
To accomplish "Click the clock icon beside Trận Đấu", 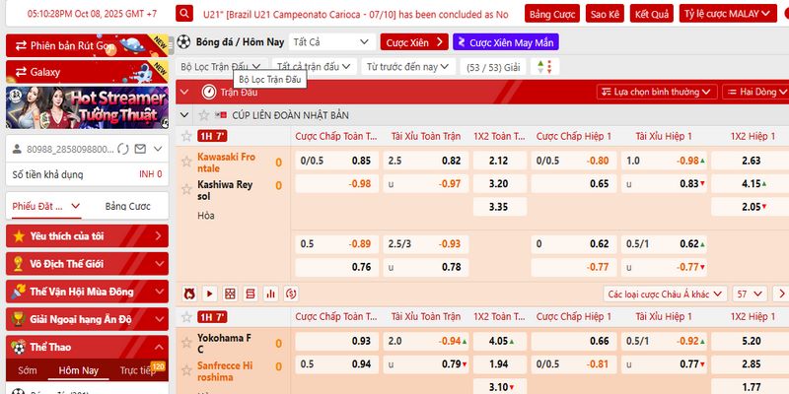I will 208,91.
